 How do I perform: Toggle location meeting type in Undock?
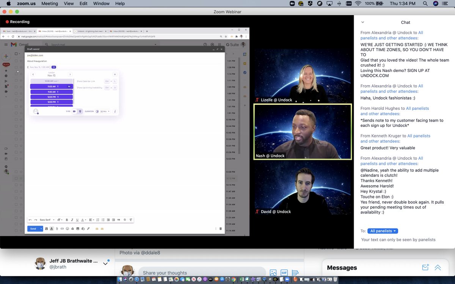pyautogui.click(x=80, y=111)
